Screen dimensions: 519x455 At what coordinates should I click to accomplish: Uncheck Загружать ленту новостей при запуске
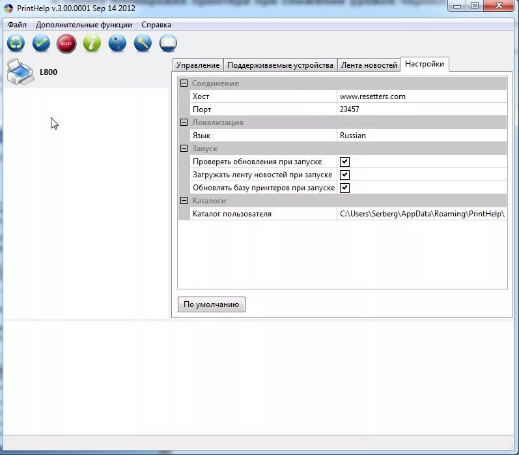[x=344, y=175]
